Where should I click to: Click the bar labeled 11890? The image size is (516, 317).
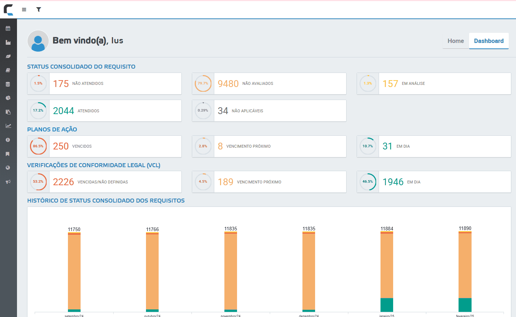(465, 272)
